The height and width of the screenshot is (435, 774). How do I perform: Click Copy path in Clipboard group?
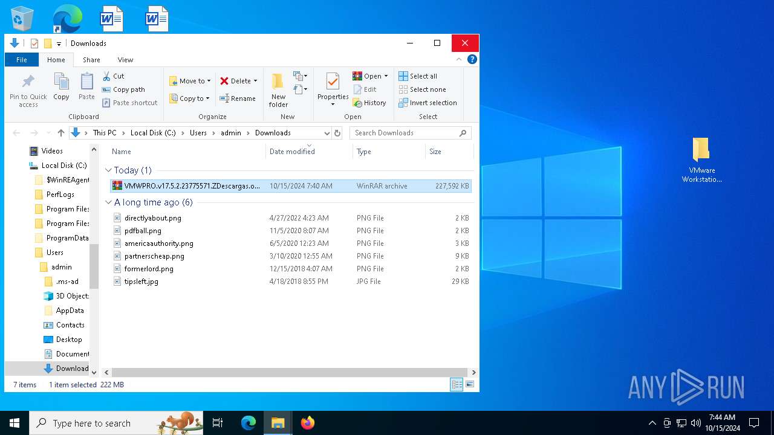(123, 89)
